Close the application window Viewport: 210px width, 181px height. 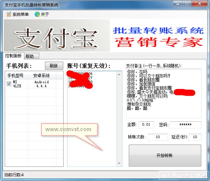[200, 4]
